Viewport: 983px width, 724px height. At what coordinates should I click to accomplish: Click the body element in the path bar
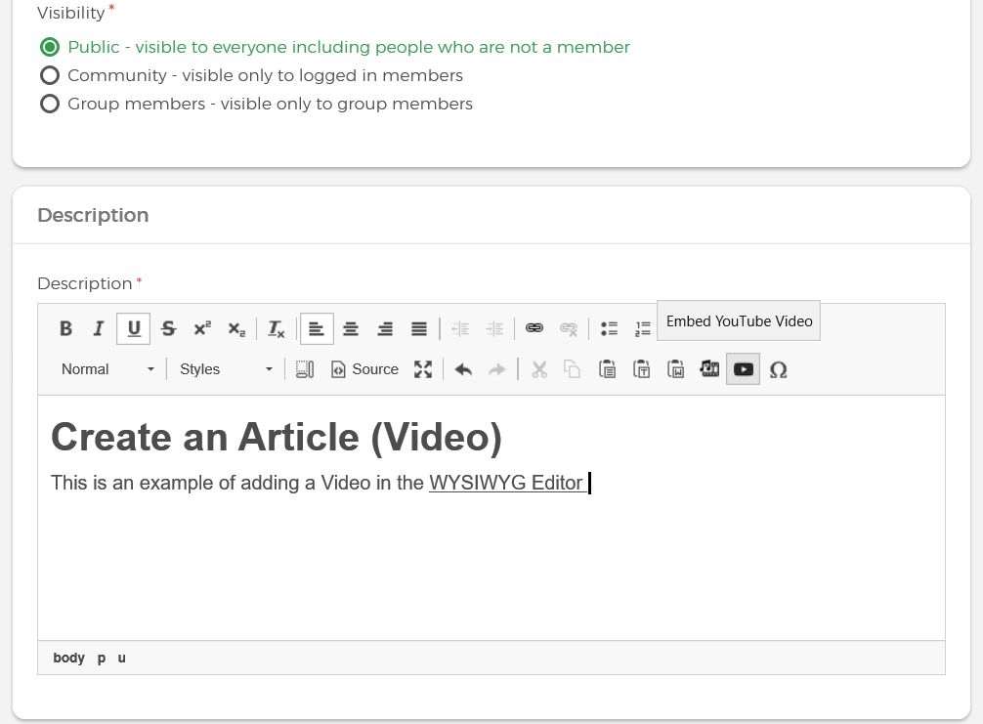tap(68, 658)
